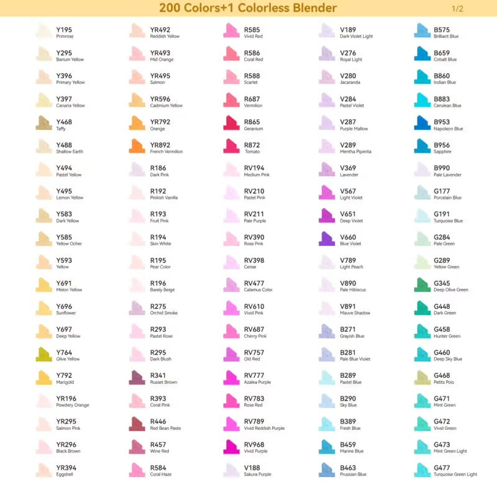Pick the Y792 Marigold color swatch
The height and width of the screenshot is (497, 497).
pos(43,377)
